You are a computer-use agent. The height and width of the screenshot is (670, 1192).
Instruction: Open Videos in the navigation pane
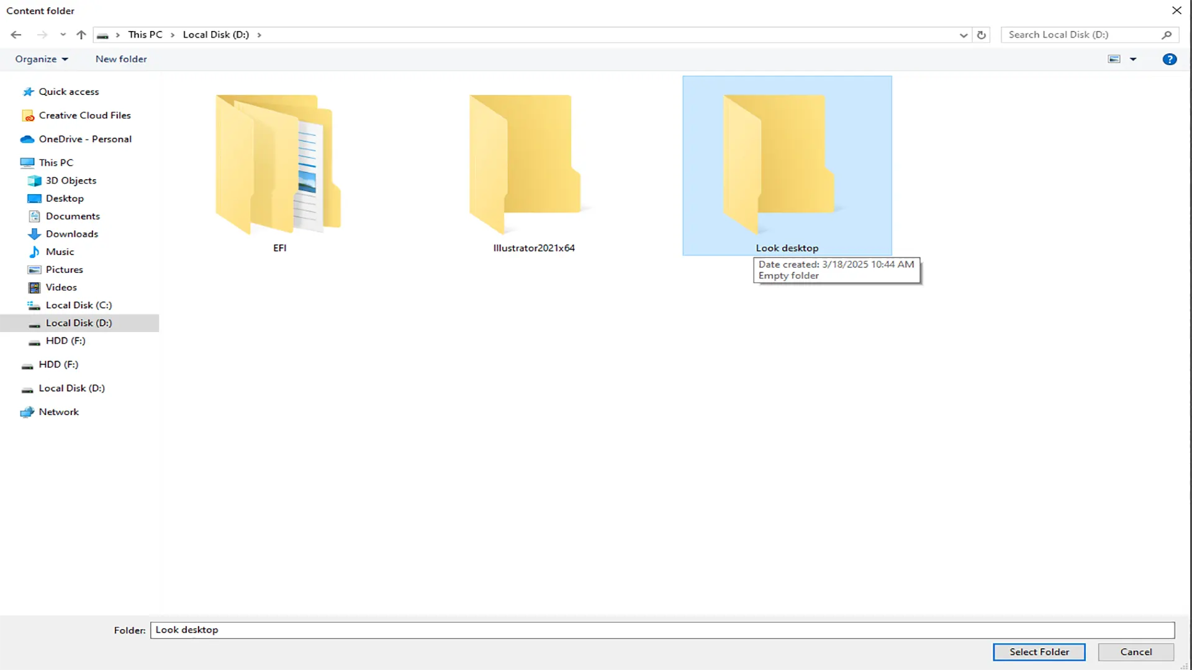(61, 287)
